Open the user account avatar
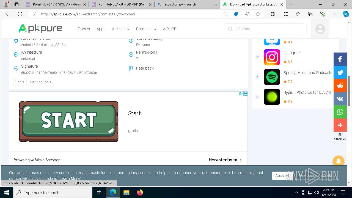352x198 pixels. click(x=320, y=29)
